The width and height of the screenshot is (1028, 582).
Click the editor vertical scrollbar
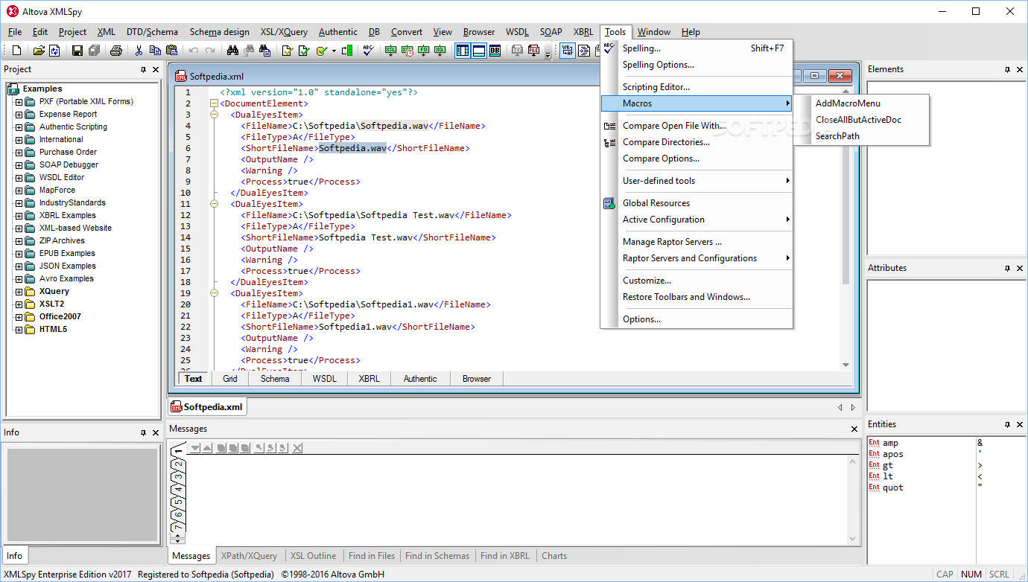coord(845,227)
